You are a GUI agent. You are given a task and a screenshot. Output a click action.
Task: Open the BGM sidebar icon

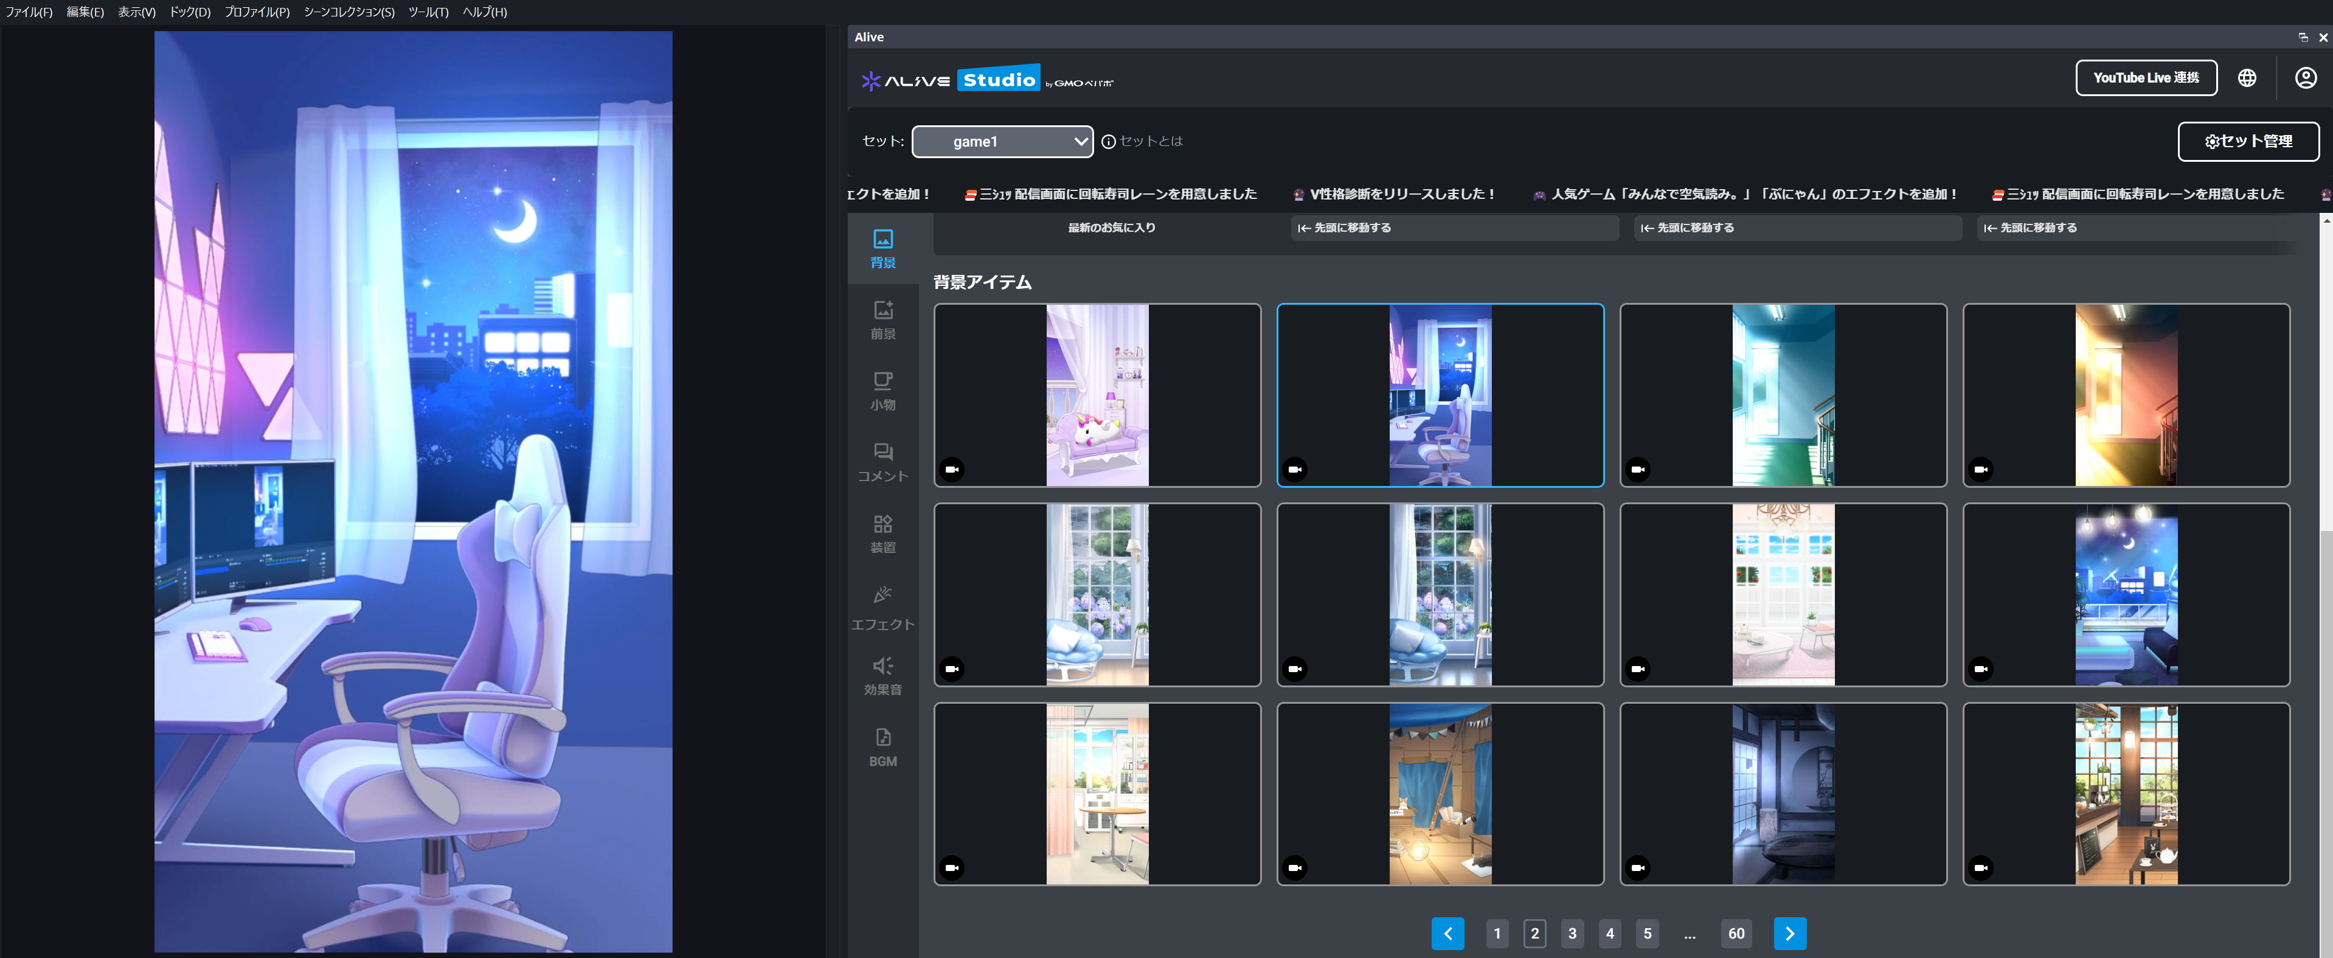click(x=882, y=747)
